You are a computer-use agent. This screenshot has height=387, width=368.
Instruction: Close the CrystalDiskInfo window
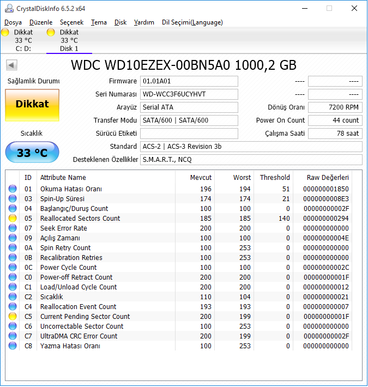(x=354, y=8)
